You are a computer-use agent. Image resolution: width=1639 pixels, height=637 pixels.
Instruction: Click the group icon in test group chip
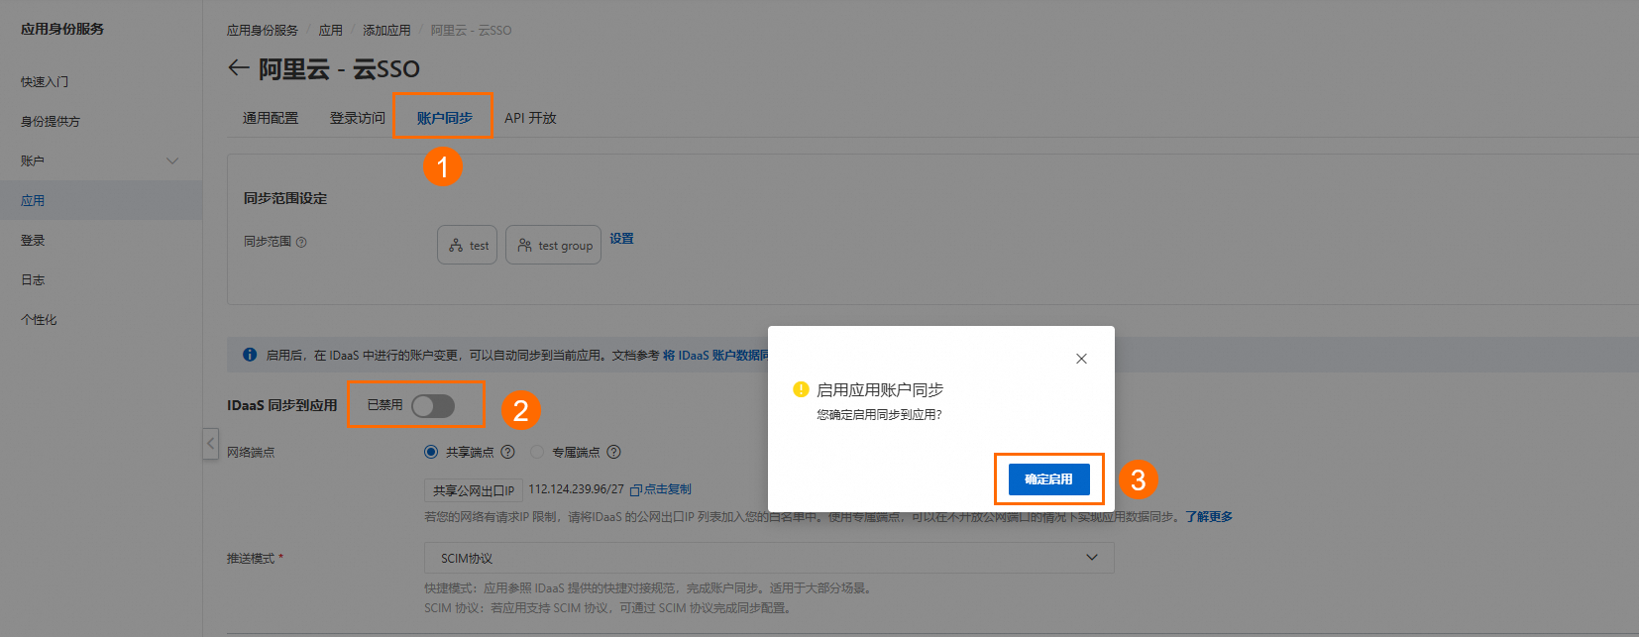point(524,245)
